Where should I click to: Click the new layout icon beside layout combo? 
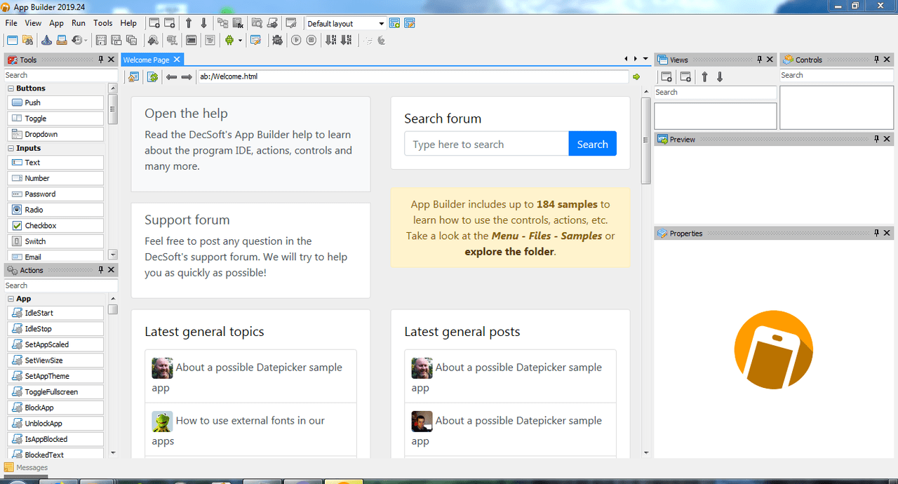click(x=395, y=23)
